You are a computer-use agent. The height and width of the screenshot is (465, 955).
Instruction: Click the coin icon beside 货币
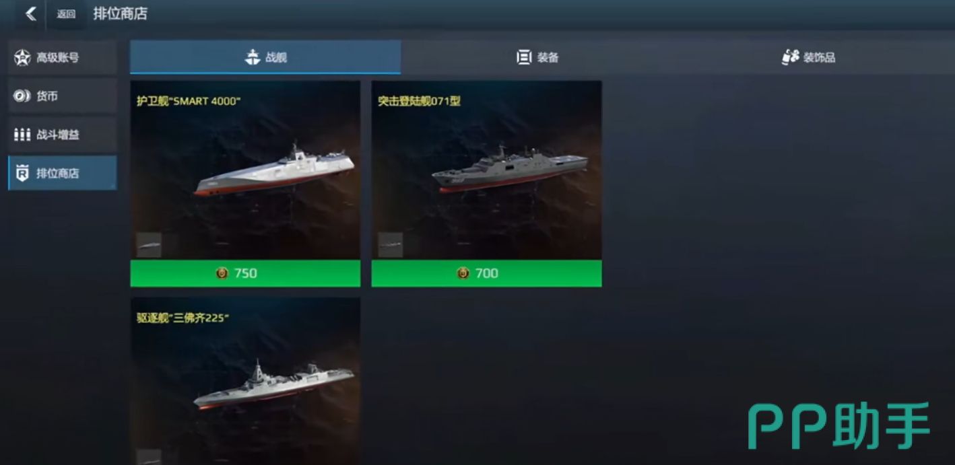(x=22, y=96)
